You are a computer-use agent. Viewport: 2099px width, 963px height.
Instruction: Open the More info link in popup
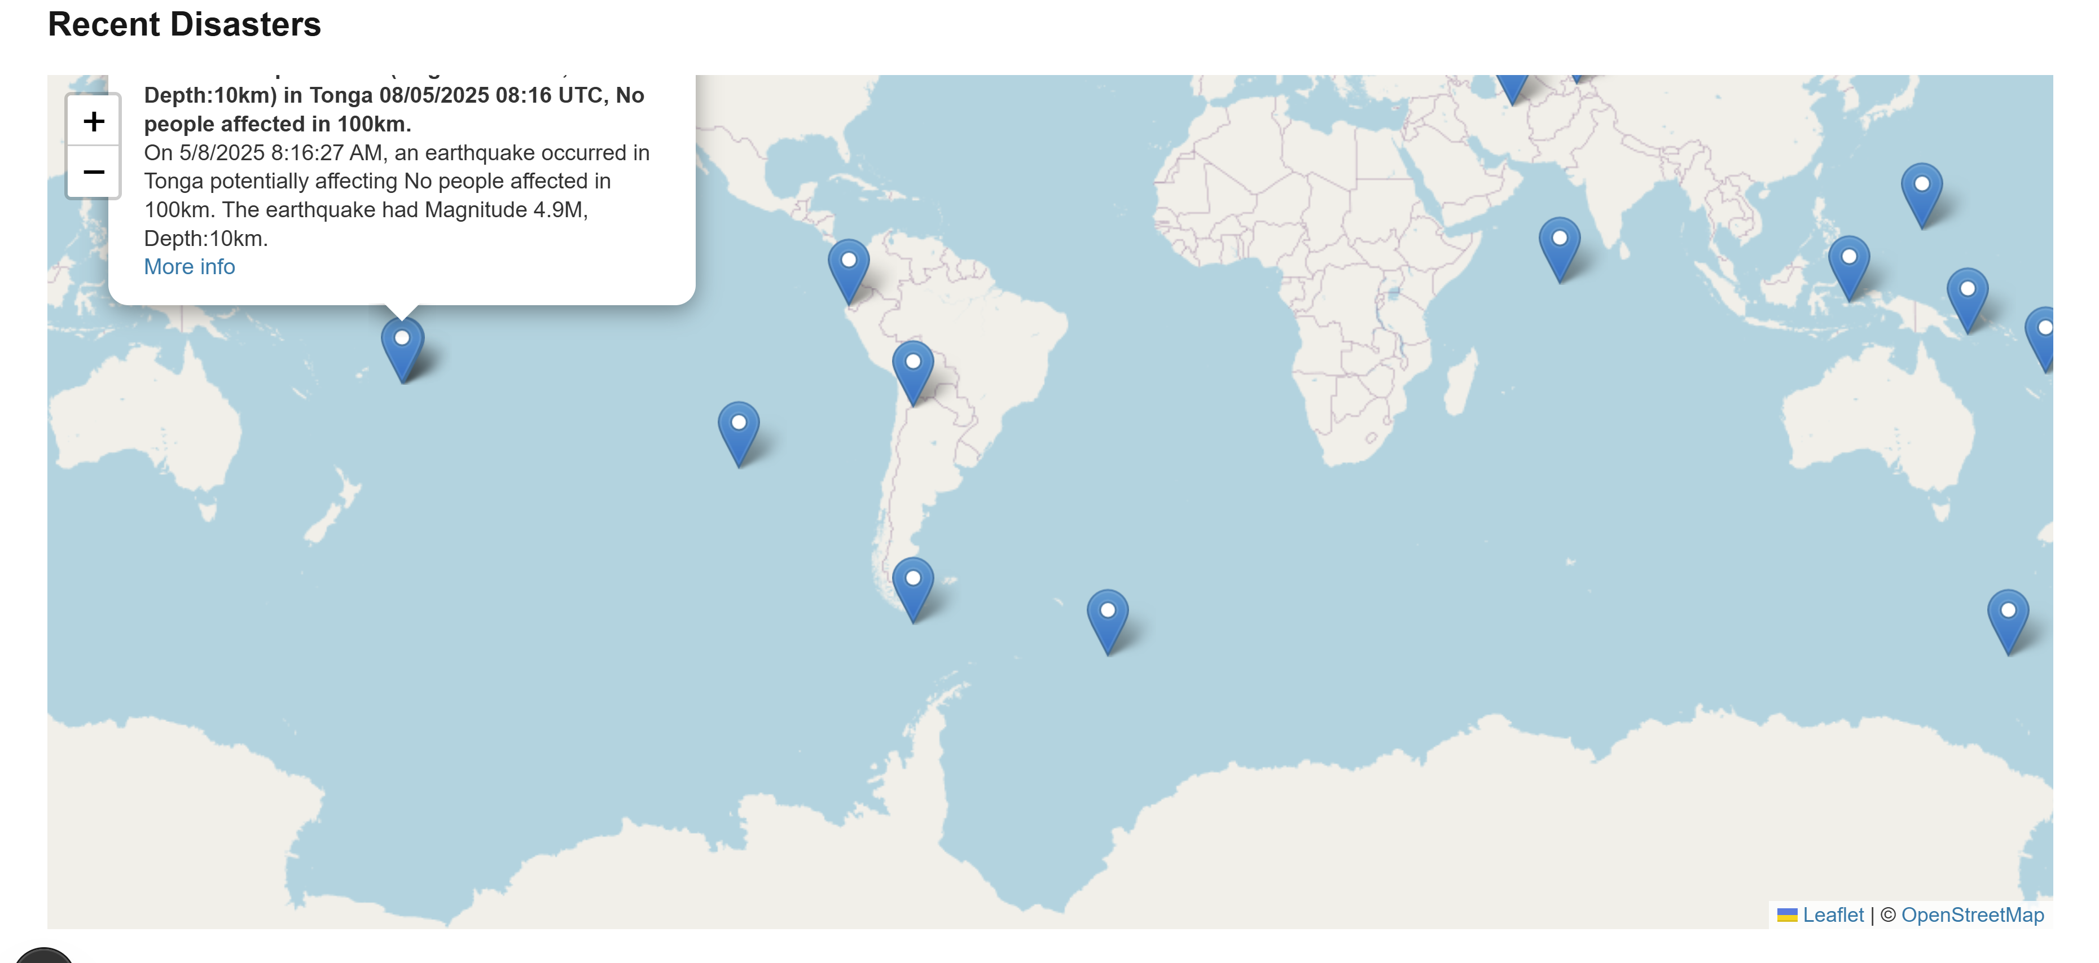tap(189, 266)
